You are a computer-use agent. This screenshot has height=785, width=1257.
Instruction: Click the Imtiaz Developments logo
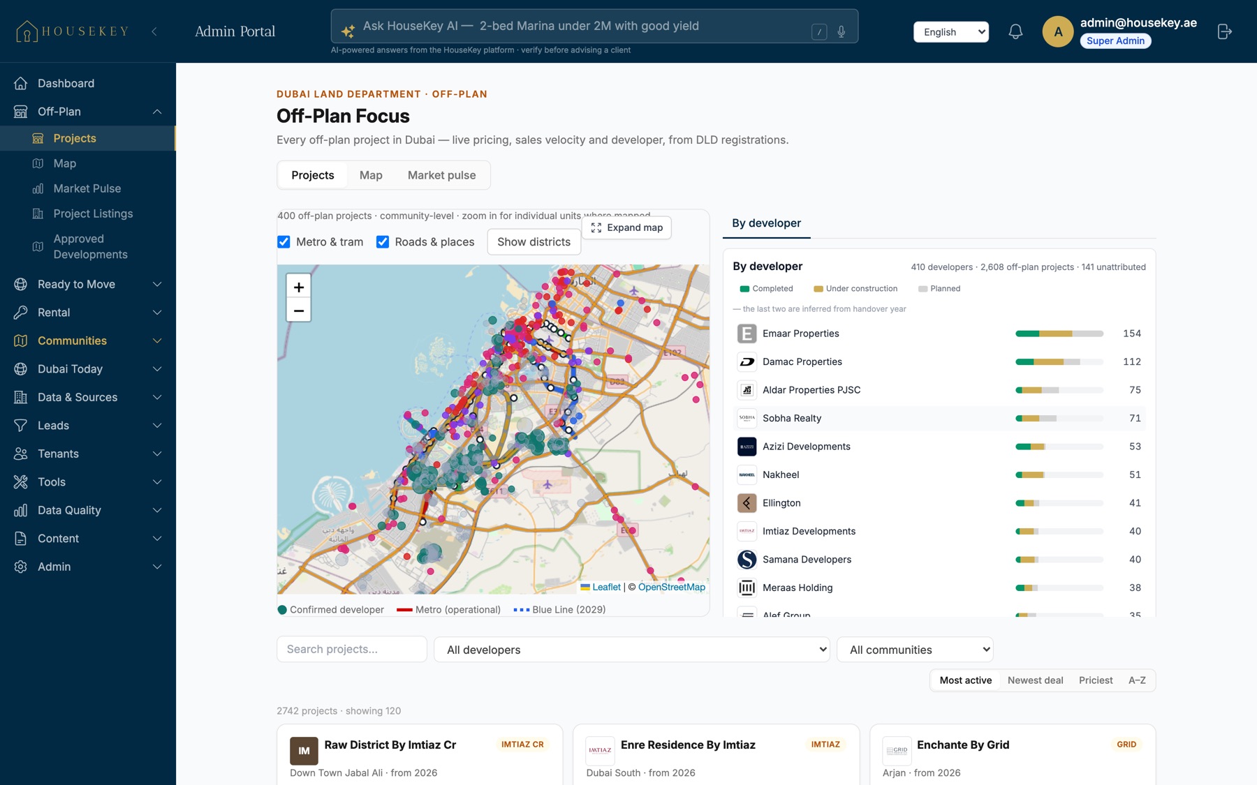(x=747, y=531)
